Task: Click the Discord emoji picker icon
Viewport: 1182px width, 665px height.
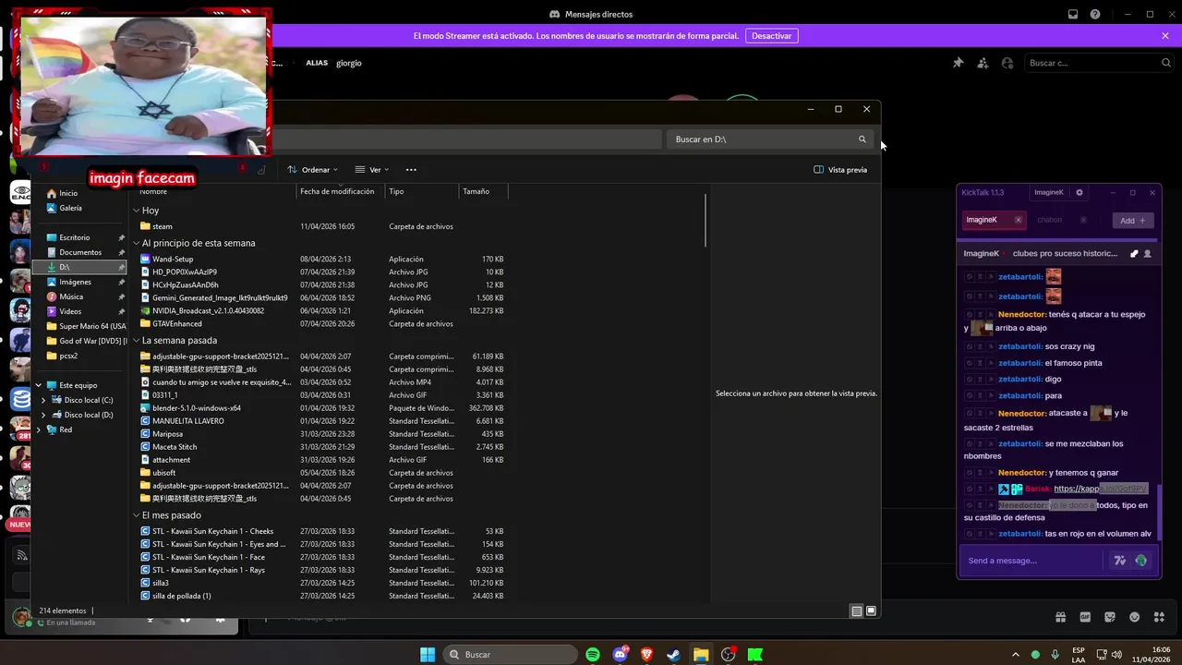Action: tap(1135, 617)
